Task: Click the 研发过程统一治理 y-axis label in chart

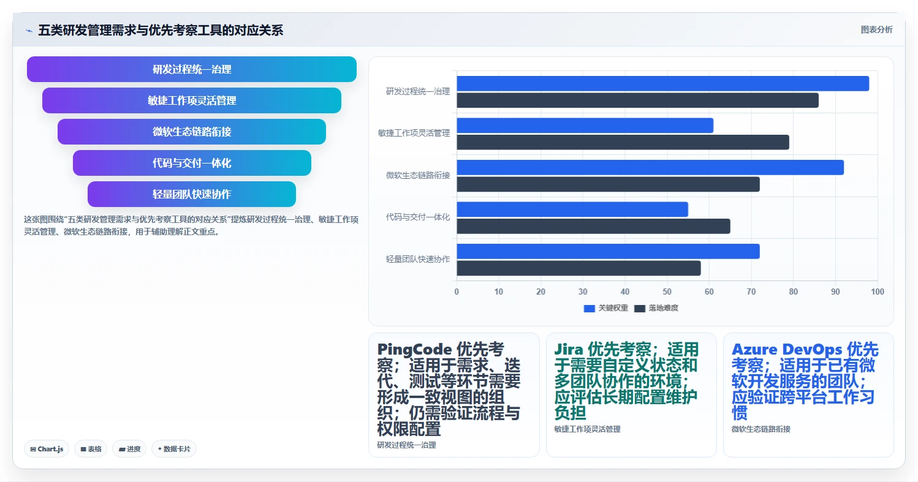Action: point(418,92)
